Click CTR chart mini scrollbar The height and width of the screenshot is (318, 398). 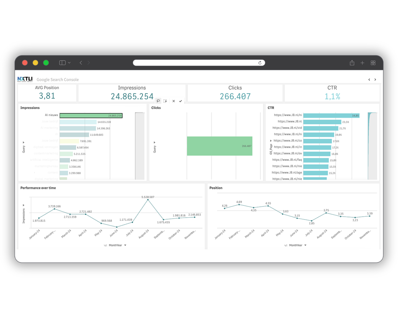(x=372, y=146)
